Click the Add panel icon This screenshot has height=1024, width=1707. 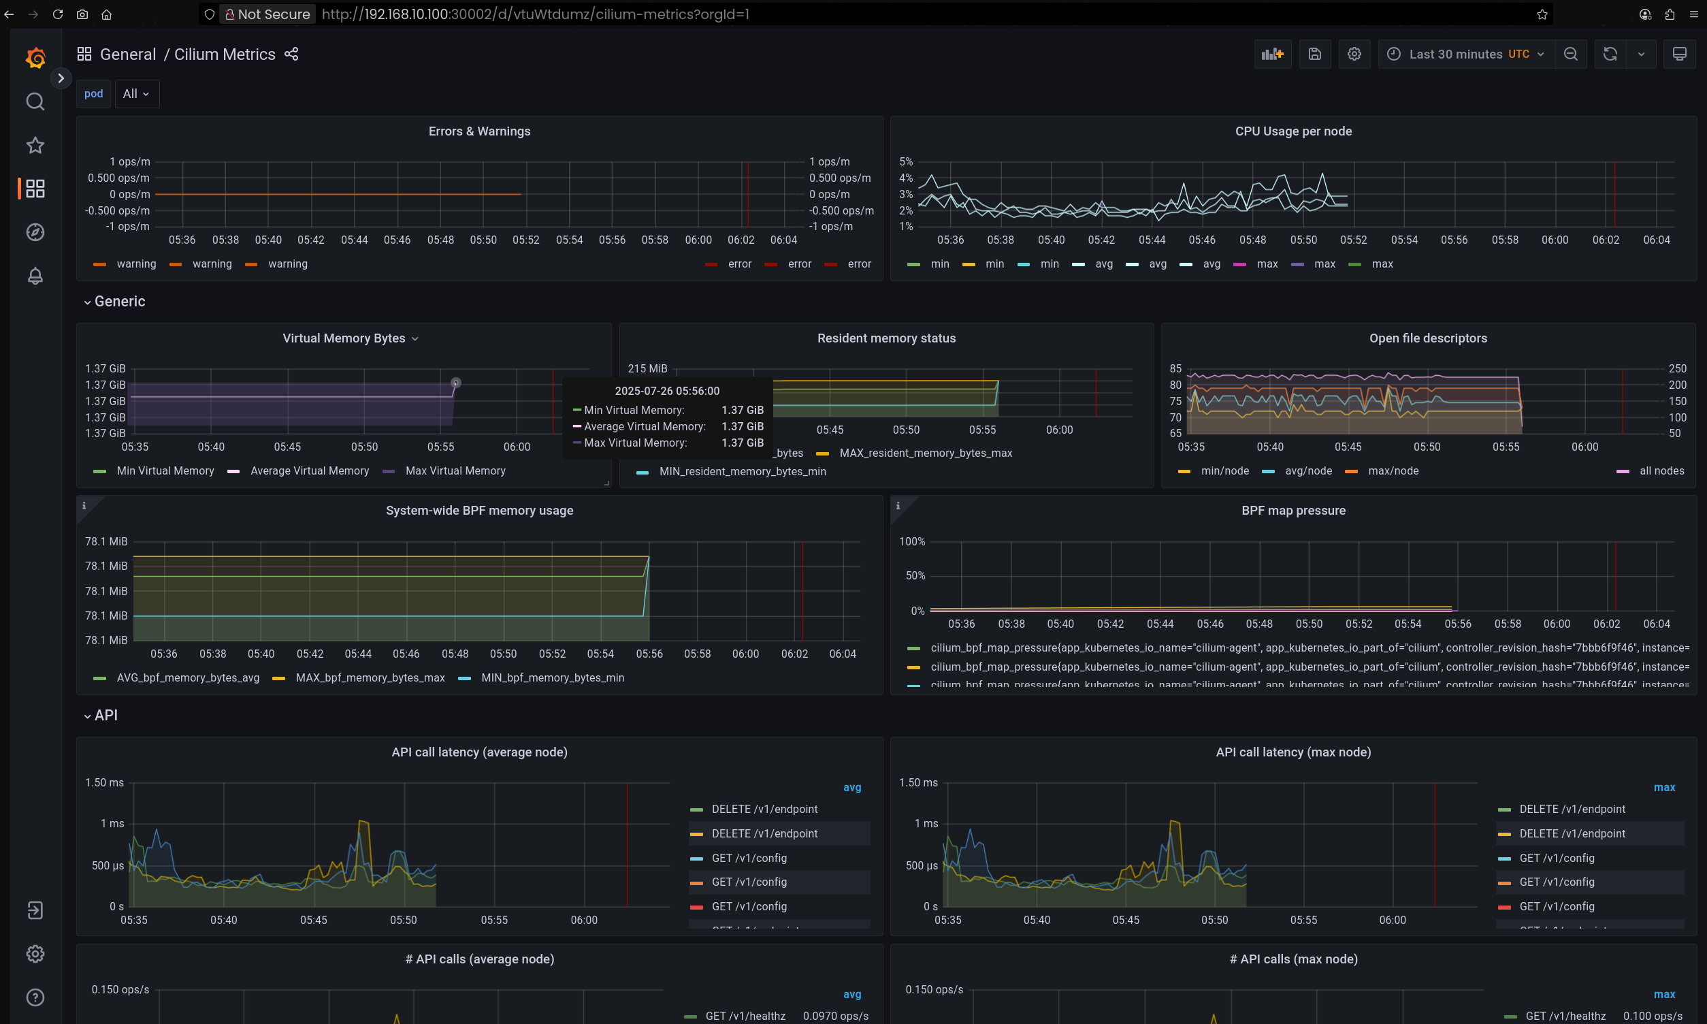coord(1273,54)
